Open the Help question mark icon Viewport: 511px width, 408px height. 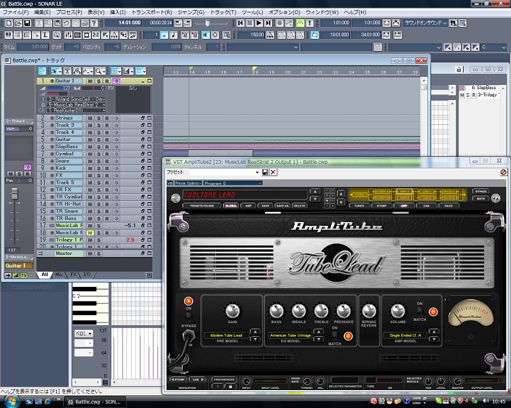click(94, 23)
